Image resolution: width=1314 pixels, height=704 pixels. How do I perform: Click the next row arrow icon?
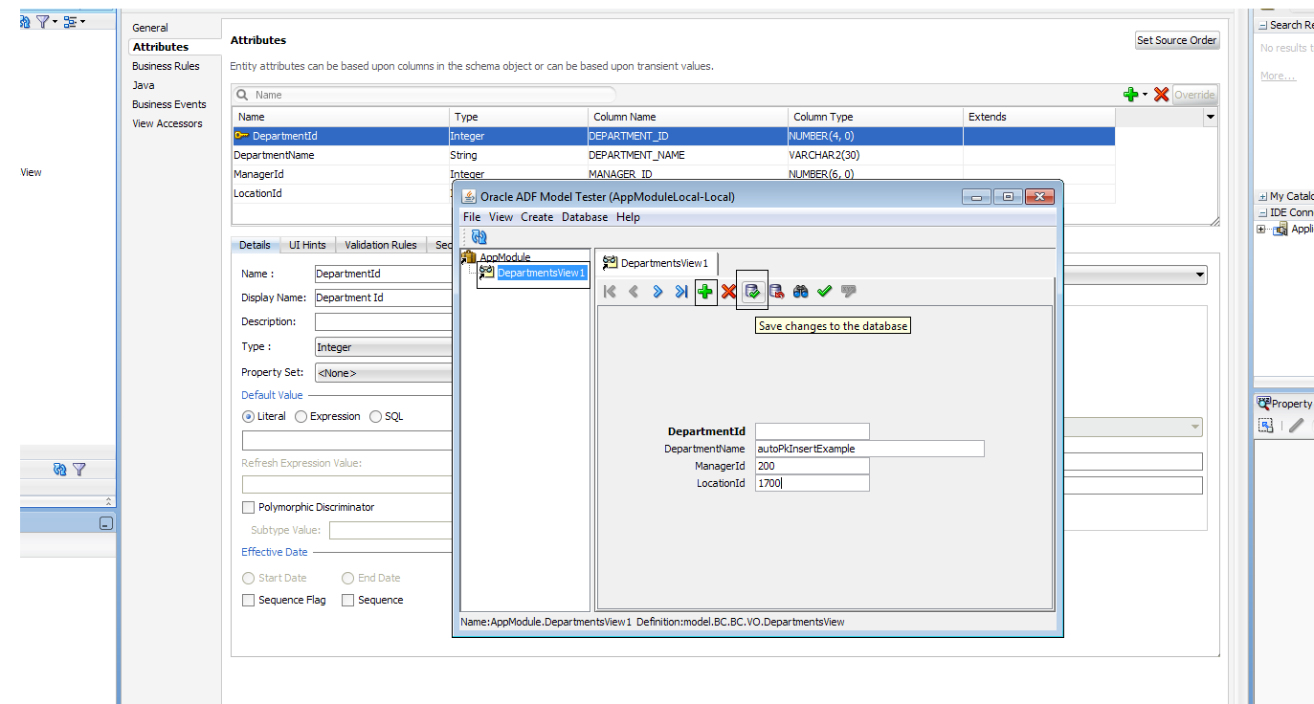point(657,292)
